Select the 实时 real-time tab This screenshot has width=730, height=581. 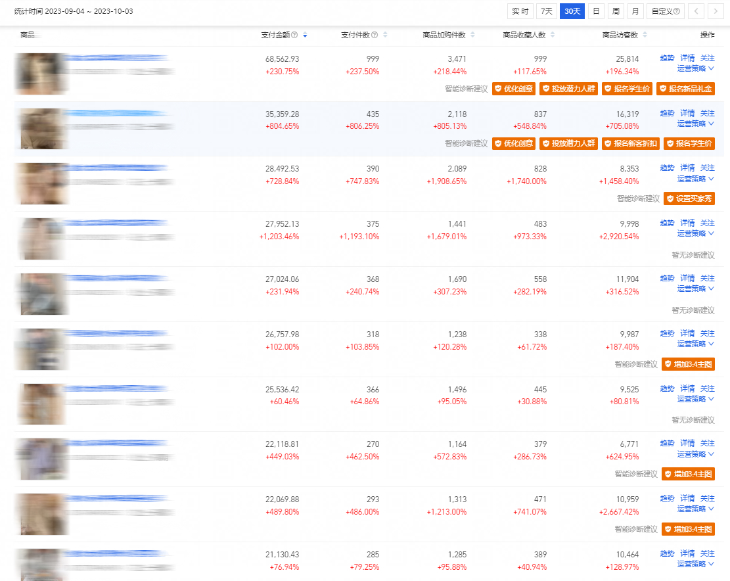pyautogui.click(x=520, y=11)
